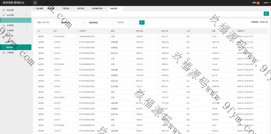Toggle the sidebar hamburger menu icon
The height and width of the screenshot is (134, 271).
(35, 3)
